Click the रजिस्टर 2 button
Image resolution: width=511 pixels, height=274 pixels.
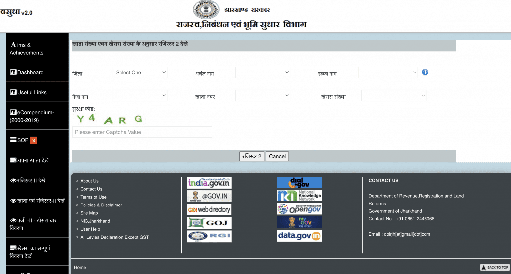tap(252, 156)
